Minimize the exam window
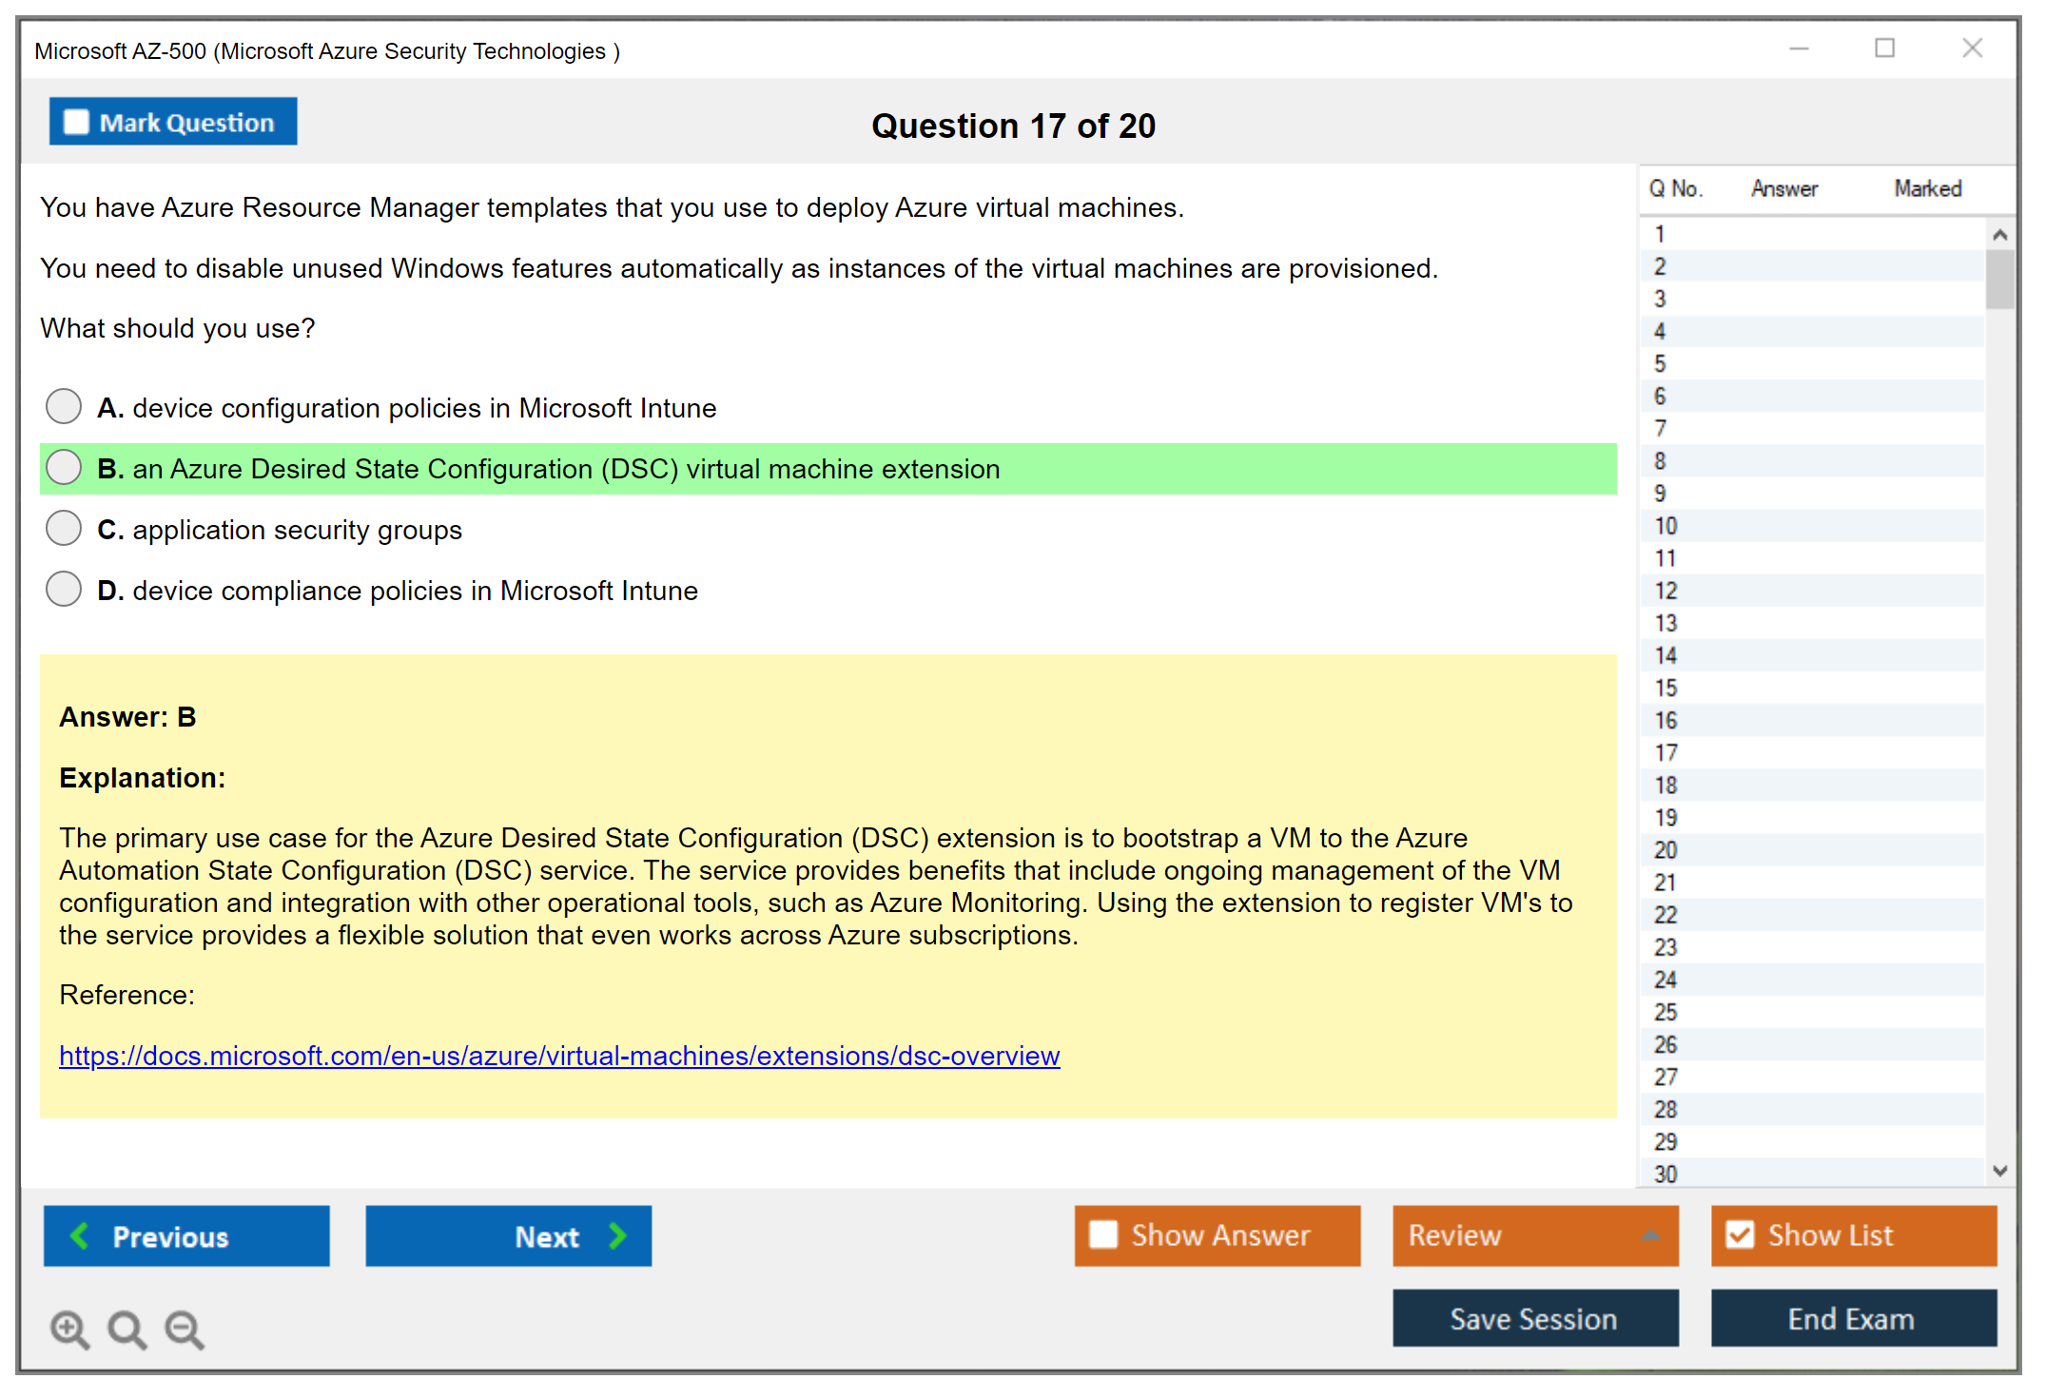The image size is (2045, 1398). (1799, 49)
